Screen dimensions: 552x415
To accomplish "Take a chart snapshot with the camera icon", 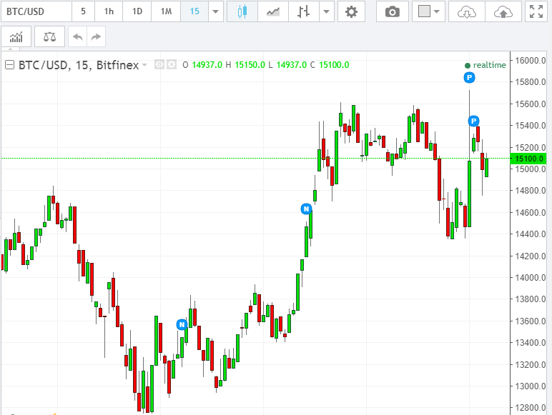I will coord(392,11).
